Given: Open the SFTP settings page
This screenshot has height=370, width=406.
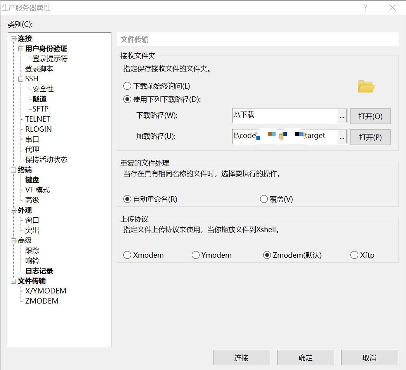Looking at the screenshot, I should pos(40,109).
